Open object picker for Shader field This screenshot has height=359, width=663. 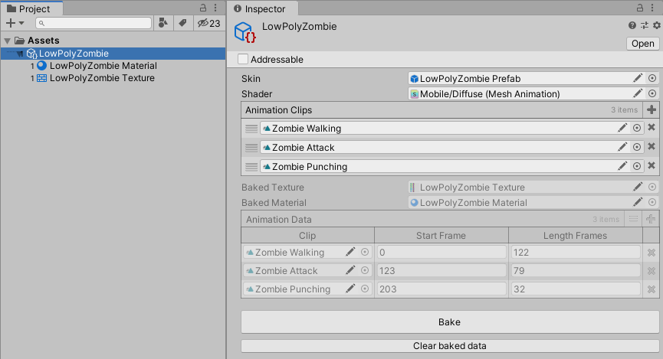click(652, 93)
